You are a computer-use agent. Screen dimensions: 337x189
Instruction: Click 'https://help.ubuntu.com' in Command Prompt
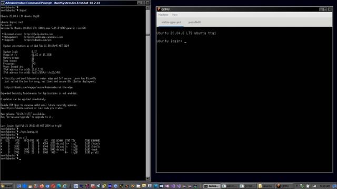(38, 34)
